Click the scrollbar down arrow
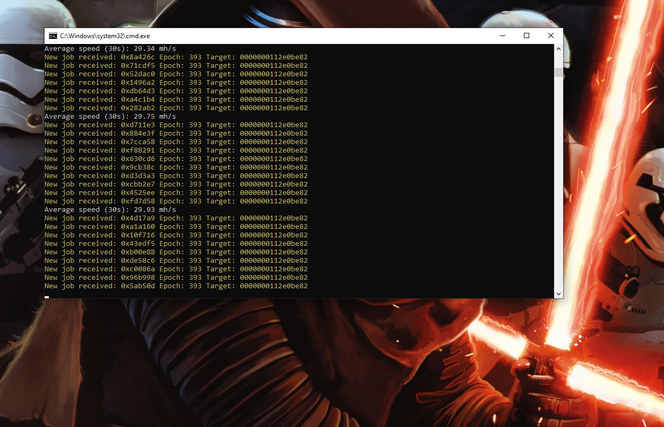The image size is (664, 427). tap(558, 293)
